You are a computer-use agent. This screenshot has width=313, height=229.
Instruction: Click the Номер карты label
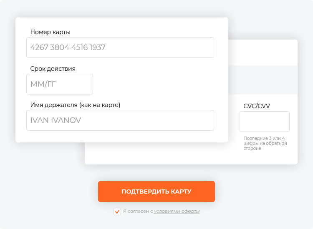(x=50, y=32)
